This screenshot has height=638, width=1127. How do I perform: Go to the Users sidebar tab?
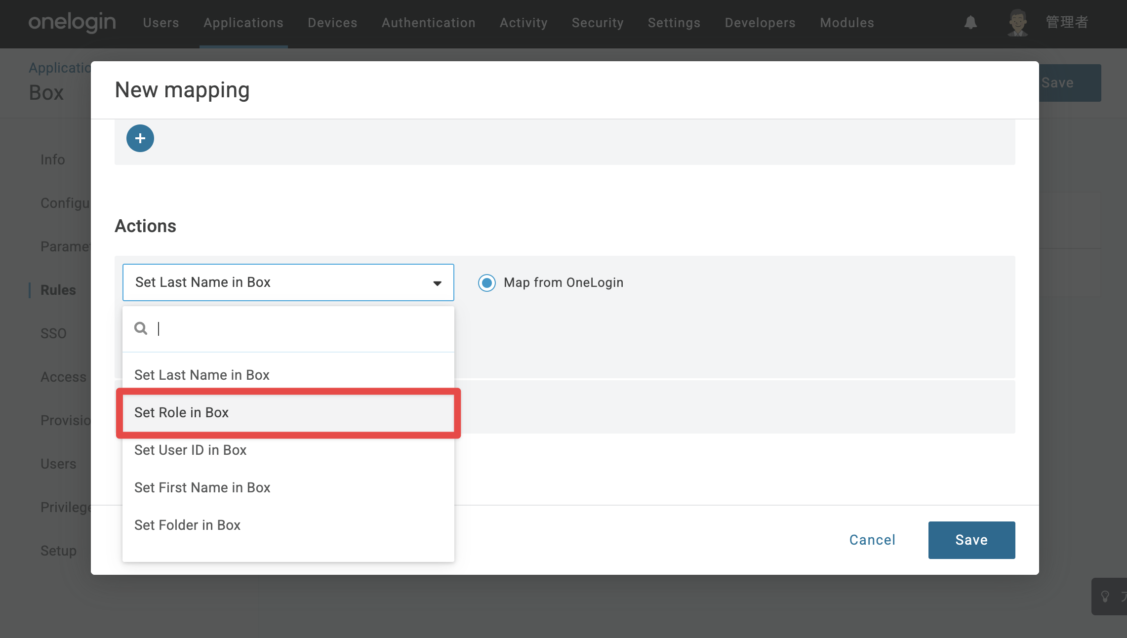(58, 464)
